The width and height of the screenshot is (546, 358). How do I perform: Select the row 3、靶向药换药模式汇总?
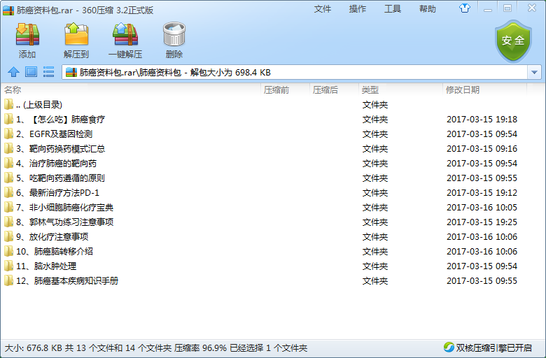(x=273, y=148)
